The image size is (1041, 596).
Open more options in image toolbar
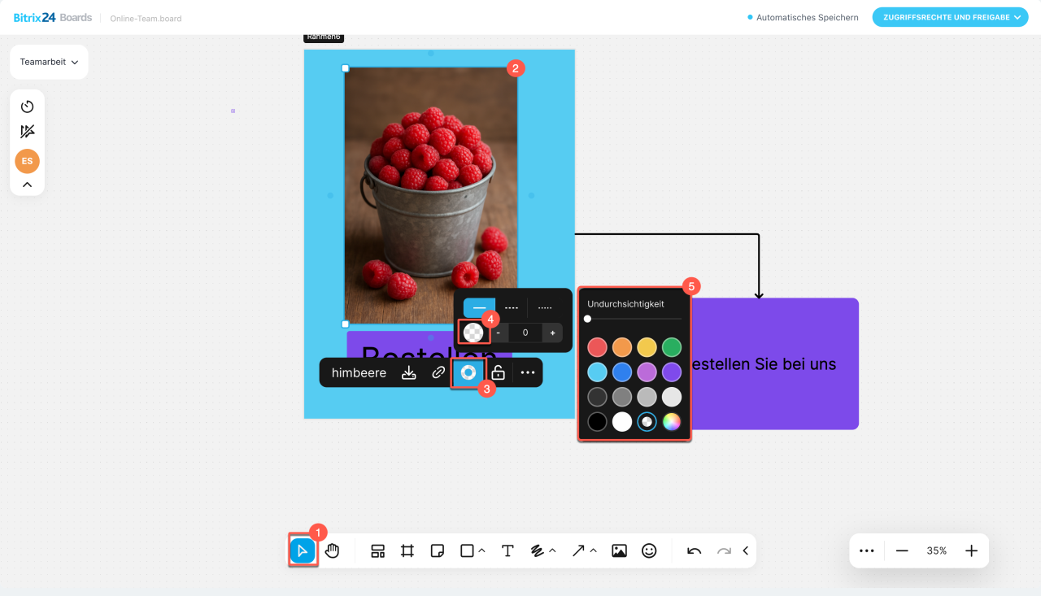(x=528, y=372)
